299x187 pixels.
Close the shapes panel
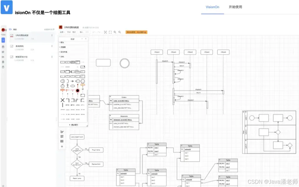[x=86, y=39]
